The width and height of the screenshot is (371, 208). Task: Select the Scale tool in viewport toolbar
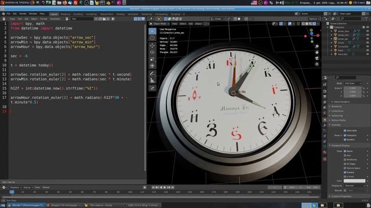152,59
